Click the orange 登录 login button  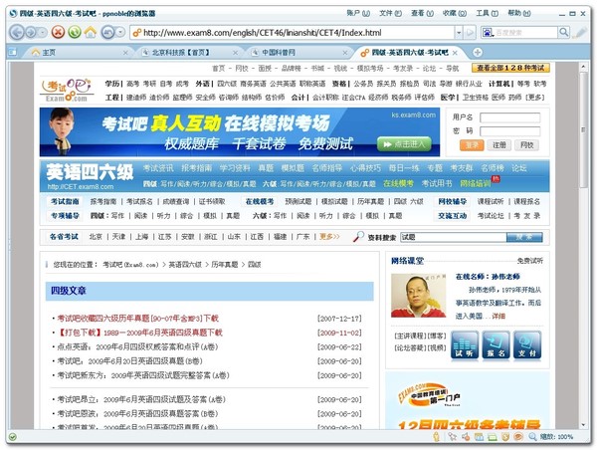click(x=472, y=145)
